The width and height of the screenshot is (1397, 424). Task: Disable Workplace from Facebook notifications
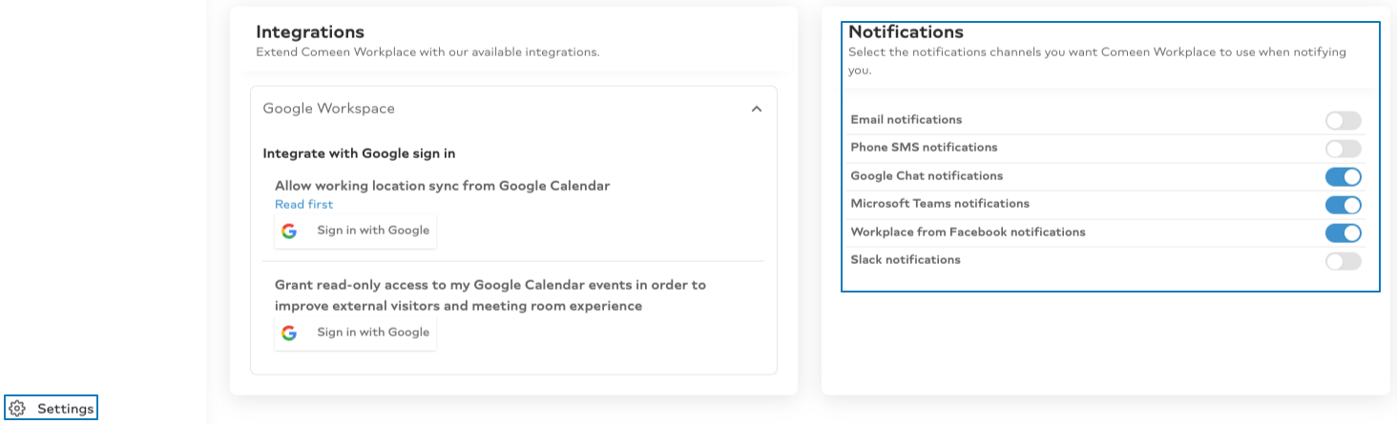click(x=1343, y=232)
